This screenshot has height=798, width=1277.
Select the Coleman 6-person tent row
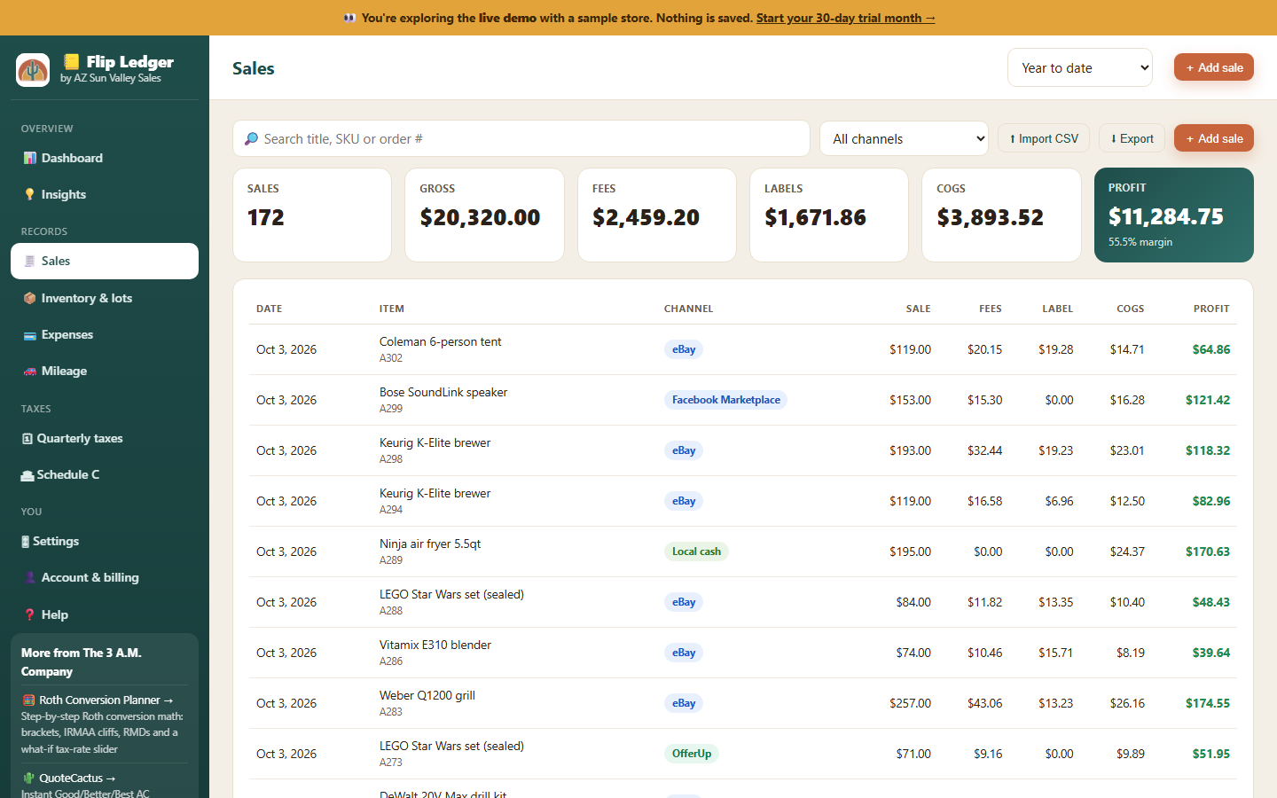click(x=743, y=349)
